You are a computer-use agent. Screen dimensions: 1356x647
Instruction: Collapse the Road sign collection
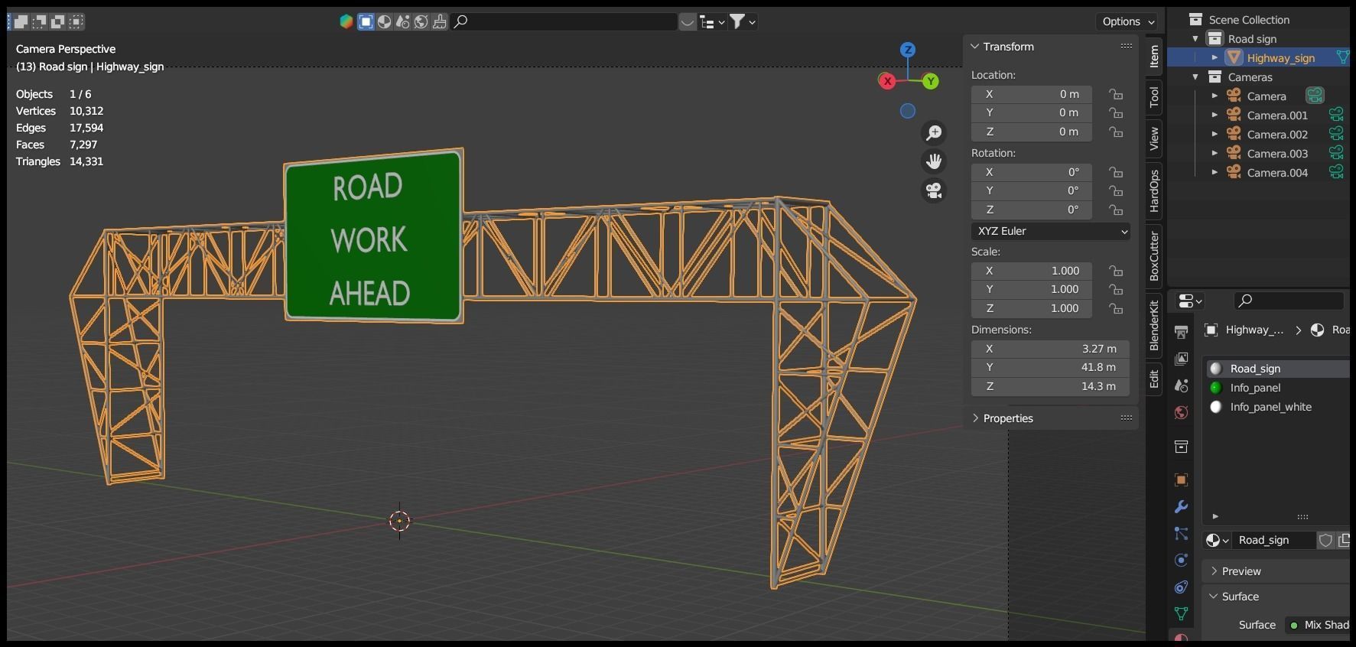pos(1195,39)
